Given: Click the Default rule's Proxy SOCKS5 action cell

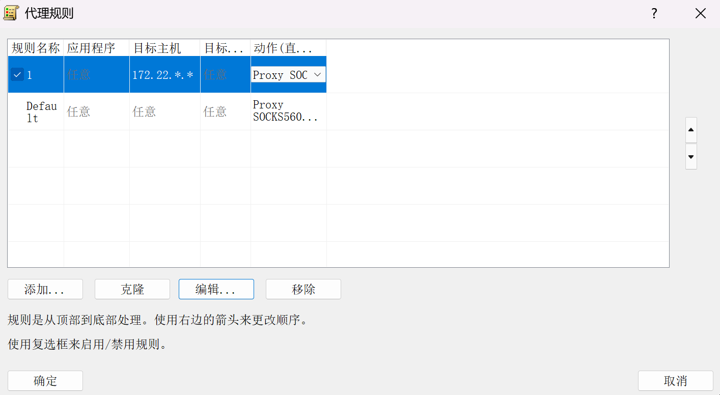Looking at the screenshot, I should (x=288, y=111).
